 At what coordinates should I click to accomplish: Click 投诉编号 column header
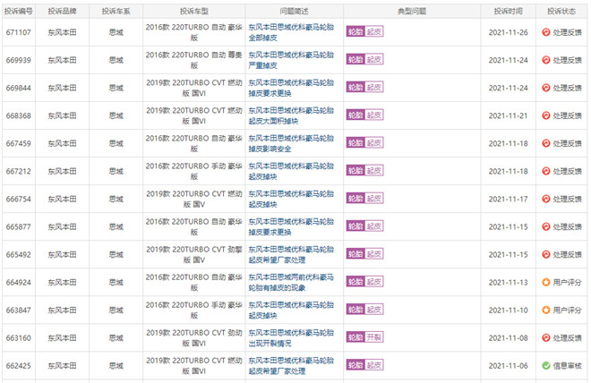(x=19, y=12)
